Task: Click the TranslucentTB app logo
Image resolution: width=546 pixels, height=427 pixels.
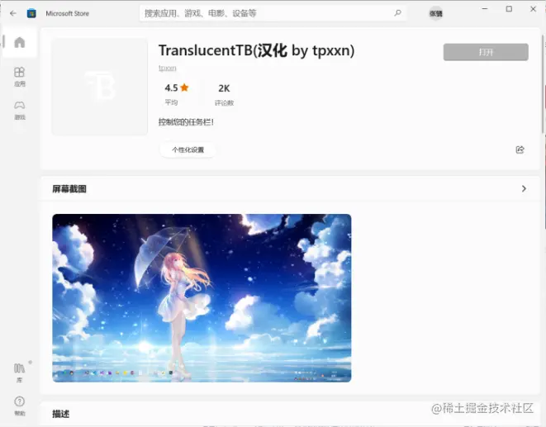Action: 100,87
